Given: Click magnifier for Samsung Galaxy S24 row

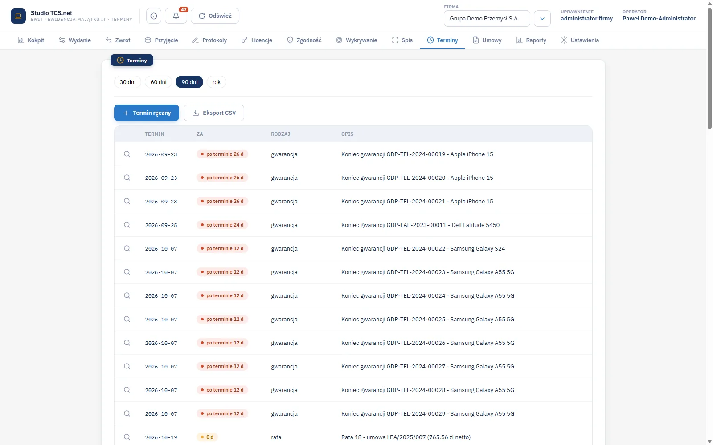Looking at the screenshot, I should coord(127,248).
